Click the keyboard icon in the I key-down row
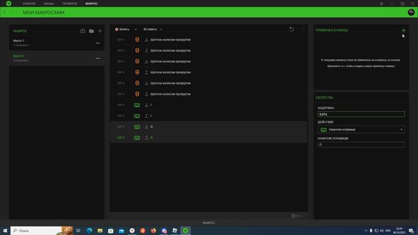The height and width of the screenshot is (235, 418). (x=137, y=105)
